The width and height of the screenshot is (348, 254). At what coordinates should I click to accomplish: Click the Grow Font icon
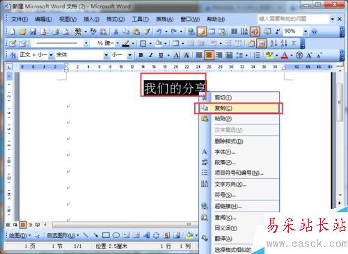[309, 55]
